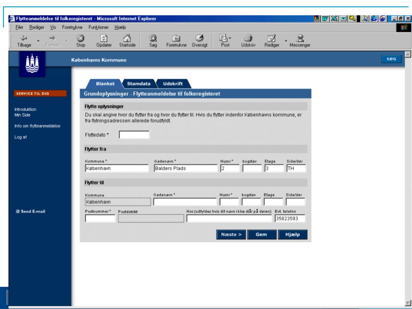The width and height of the screenshot is (412, 309).
Task: Click the Flytter fra Etage field
Action: [x=274, y=169]
